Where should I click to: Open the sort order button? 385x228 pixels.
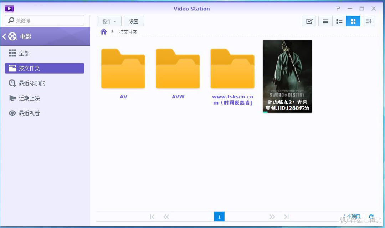[369, 21]
